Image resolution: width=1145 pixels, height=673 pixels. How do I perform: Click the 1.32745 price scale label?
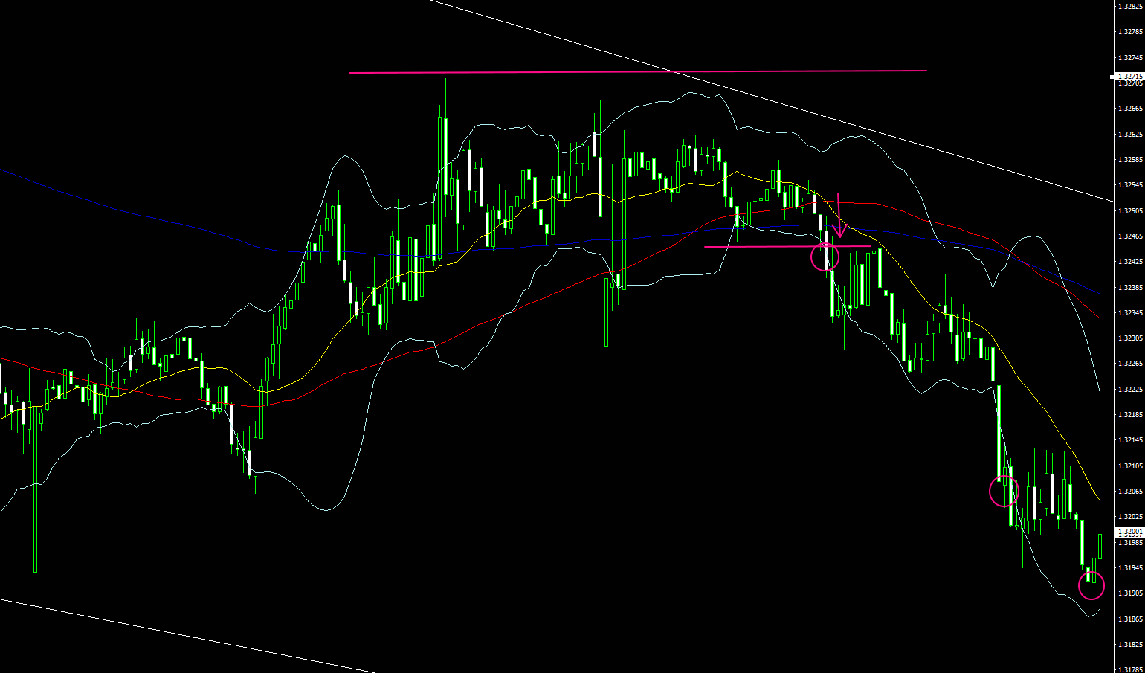coord(1130,57)
